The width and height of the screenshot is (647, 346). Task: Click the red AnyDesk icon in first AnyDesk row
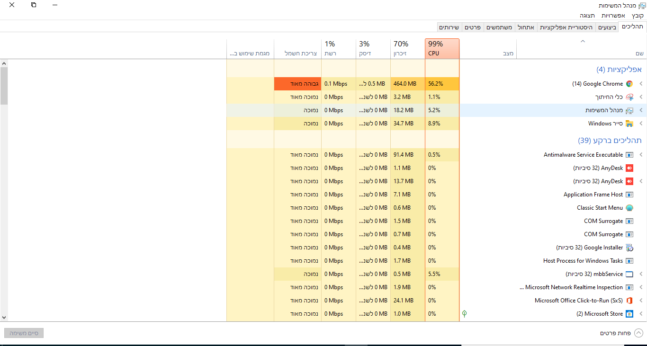[629, 168]
